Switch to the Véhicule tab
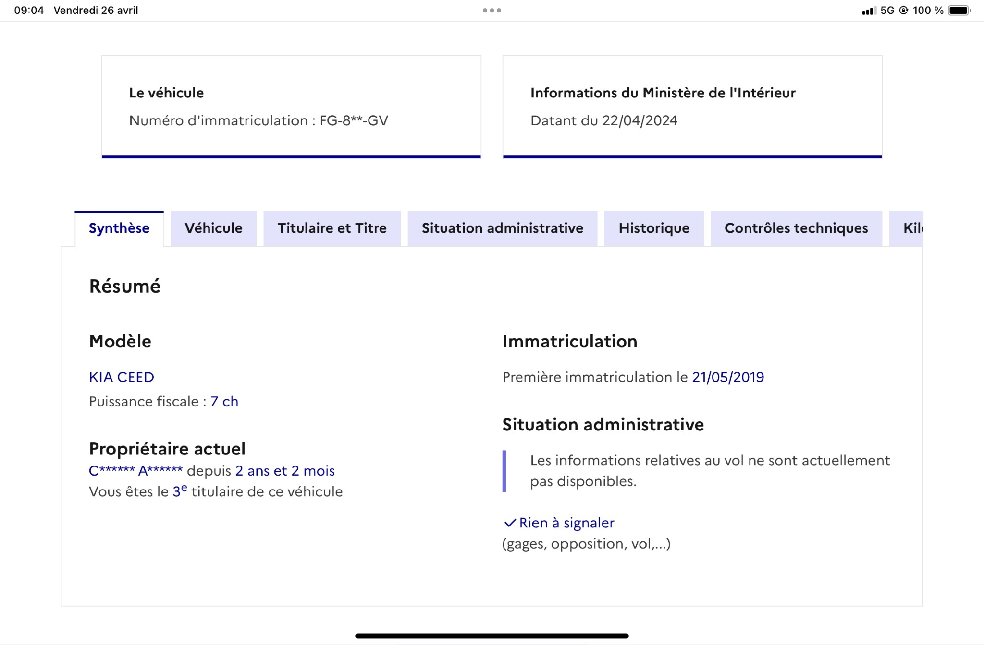Viewport: 984px width, 645px height. tap(213, 228)
